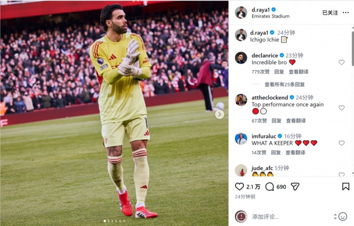The width and height of the screenshot is (354, 226).
Task: Save post with bookmark icon
Action: [x=346, y=186]
